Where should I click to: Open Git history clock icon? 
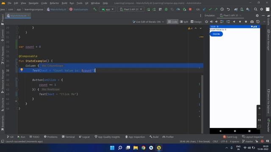[222, 9]
